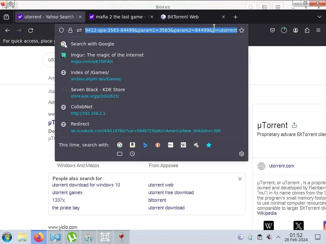326x244 pixels.
Task: Search this time with Wikipedia icon
Action: click(x=183, y=145)
